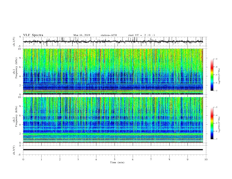232x179 pixels.
Task: Click the ch.3 flat voltage trace
Action: pos(113,150)
